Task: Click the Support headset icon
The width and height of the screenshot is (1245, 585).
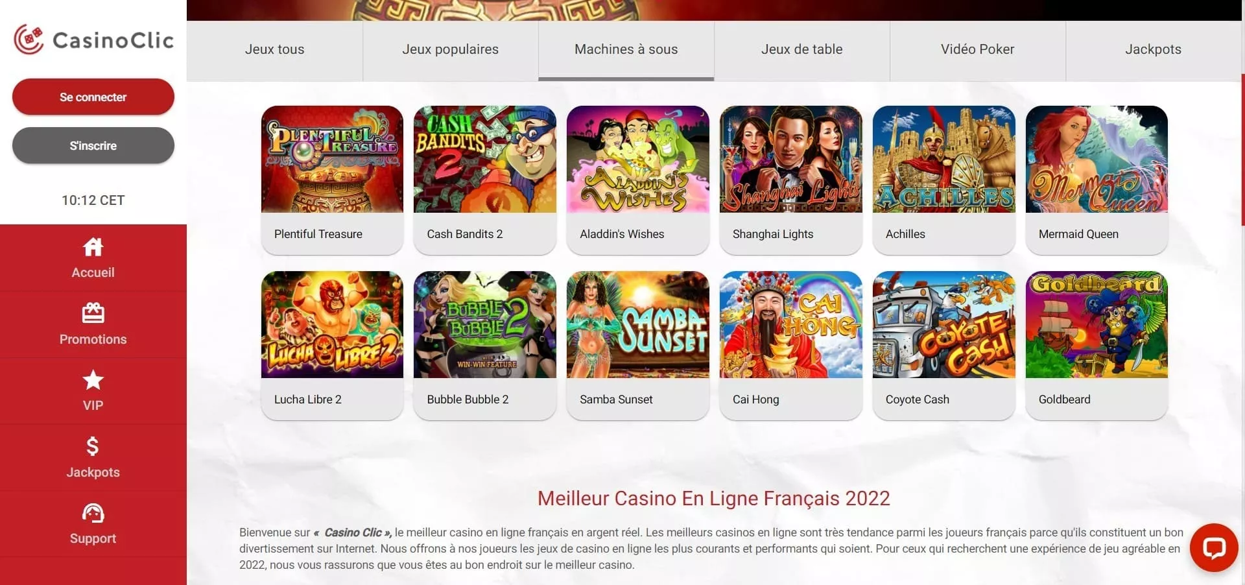Action: click(93, 513)
